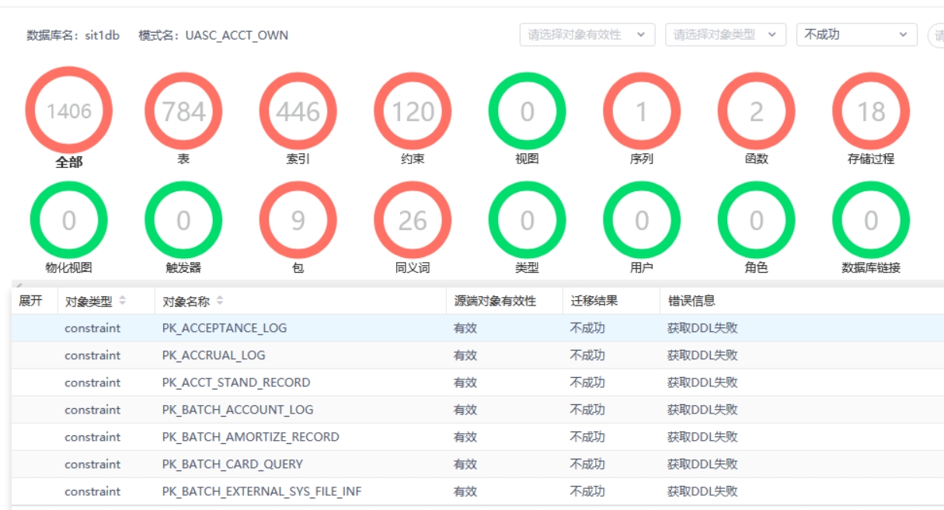The height and width of the screenshot is (510, 944).
Task: Filter by 约束 circle showing 120
Action: tap(413, 111)
